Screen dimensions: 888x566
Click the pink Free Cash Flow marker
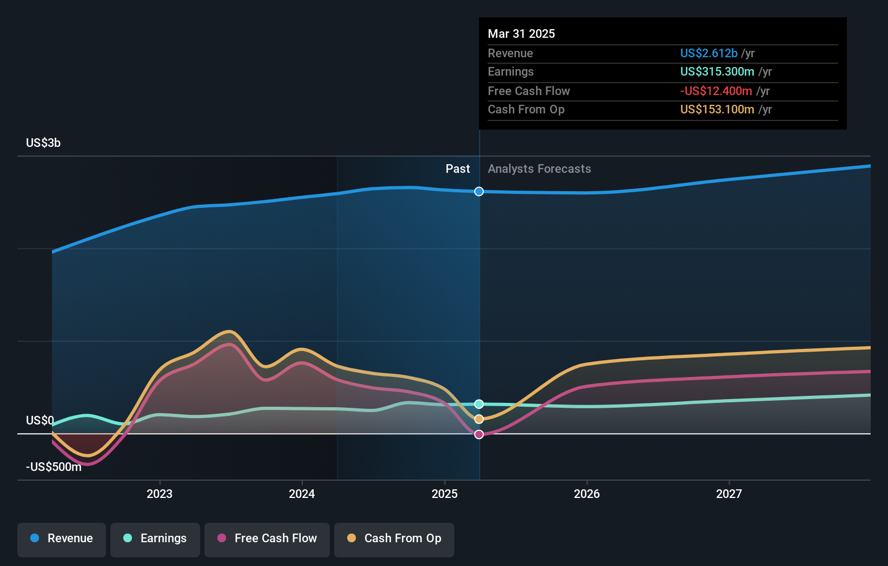point(479,434)
